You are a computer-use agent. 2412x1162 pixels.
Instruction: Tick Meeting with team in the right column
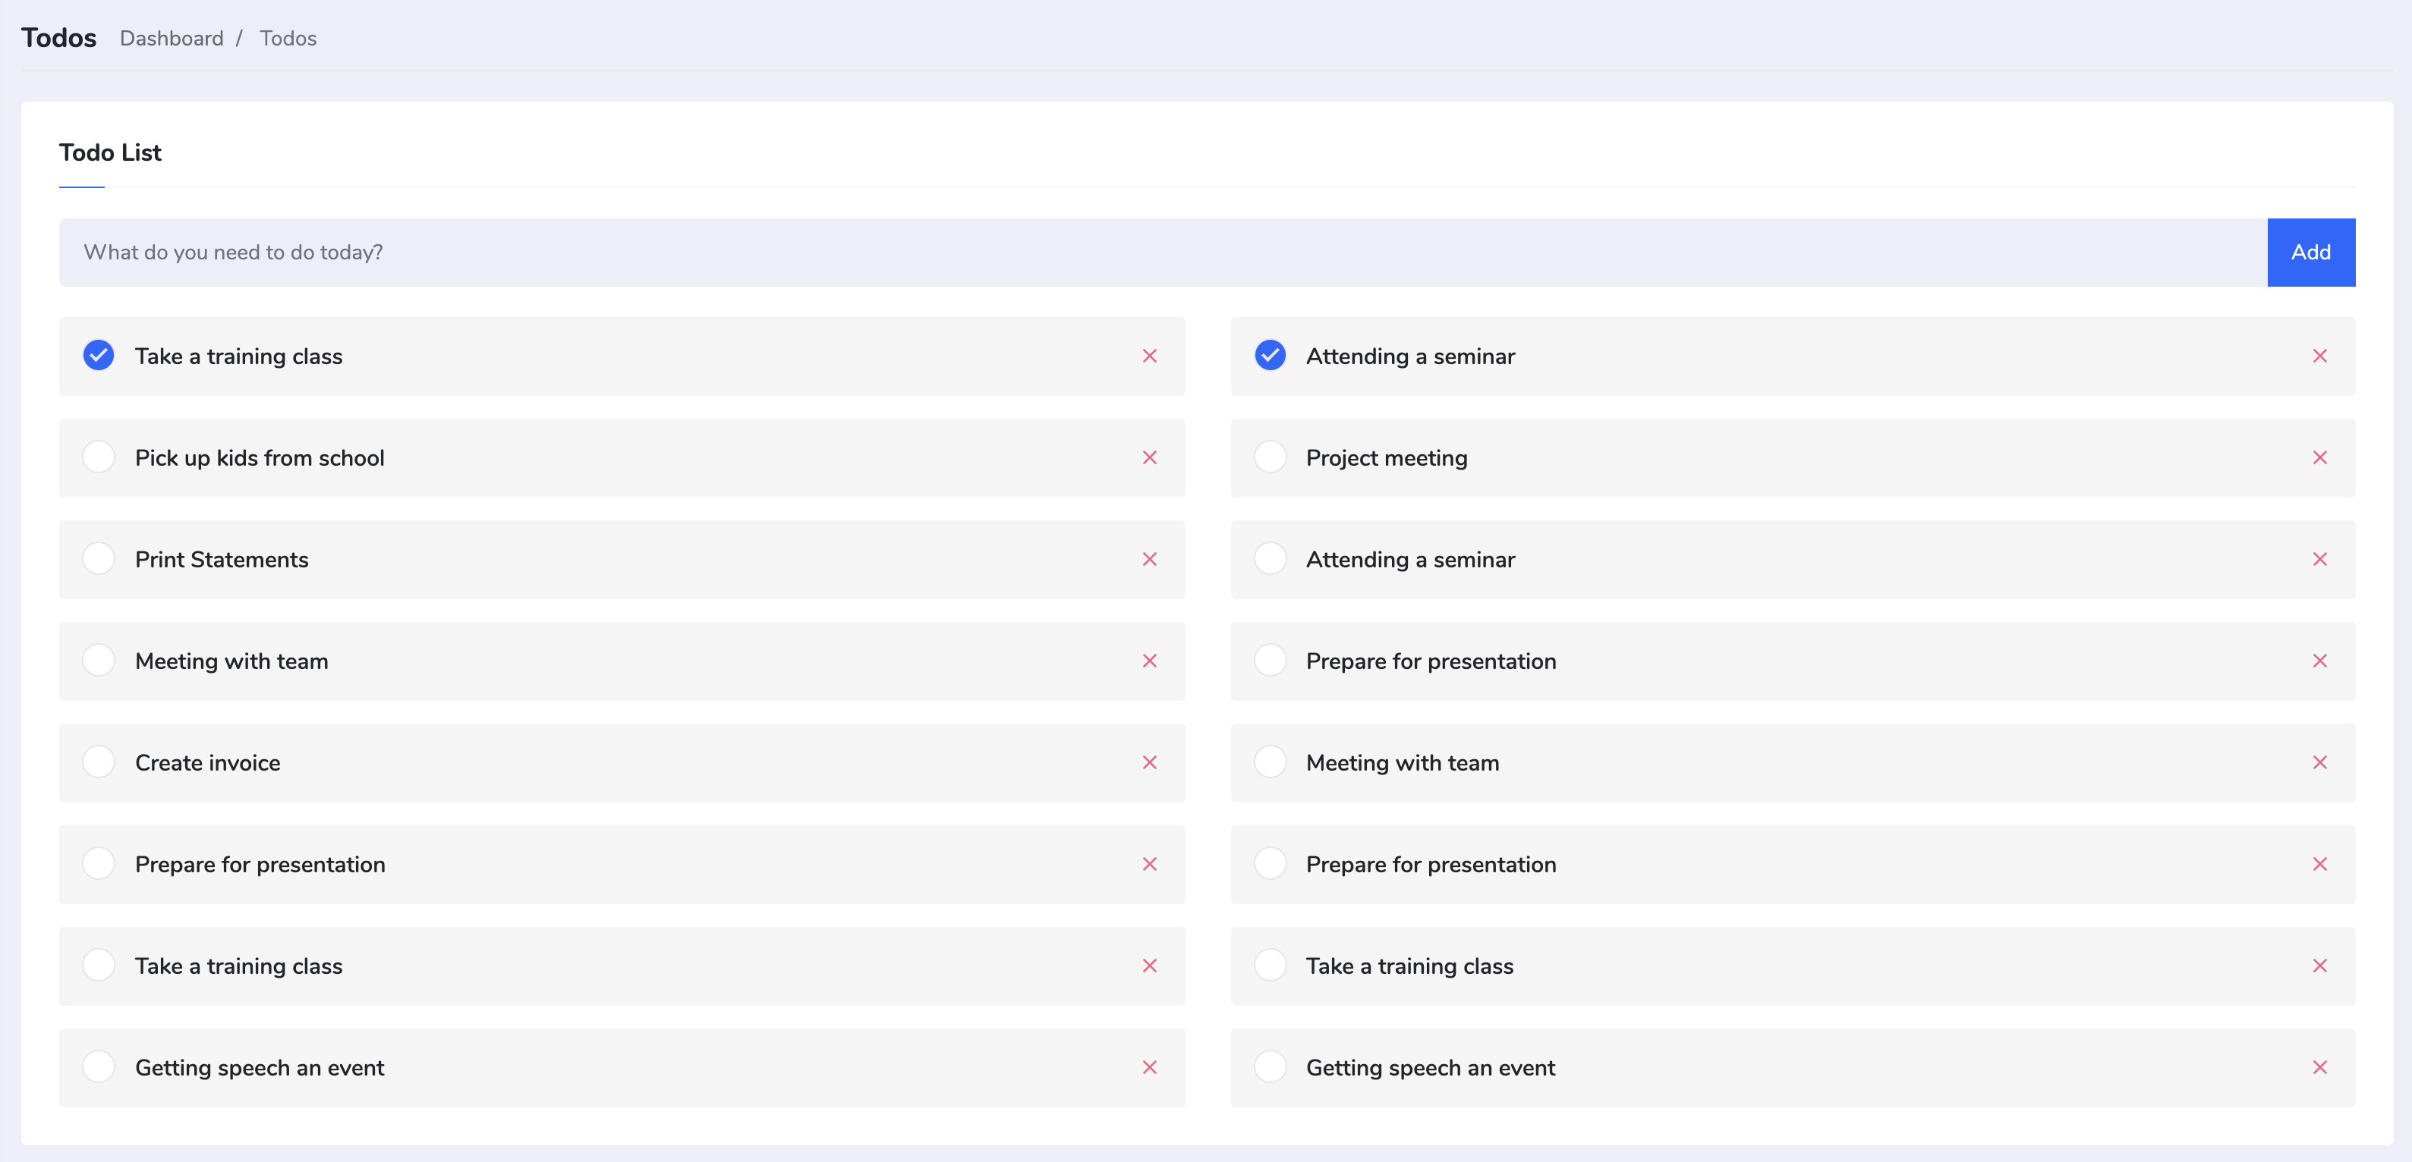(x=1270, y=762)
